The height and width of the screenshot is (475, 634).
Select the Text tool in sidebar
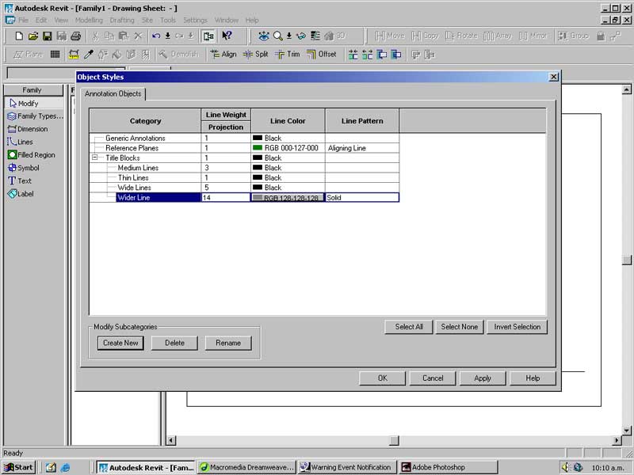tap(19, 180)
